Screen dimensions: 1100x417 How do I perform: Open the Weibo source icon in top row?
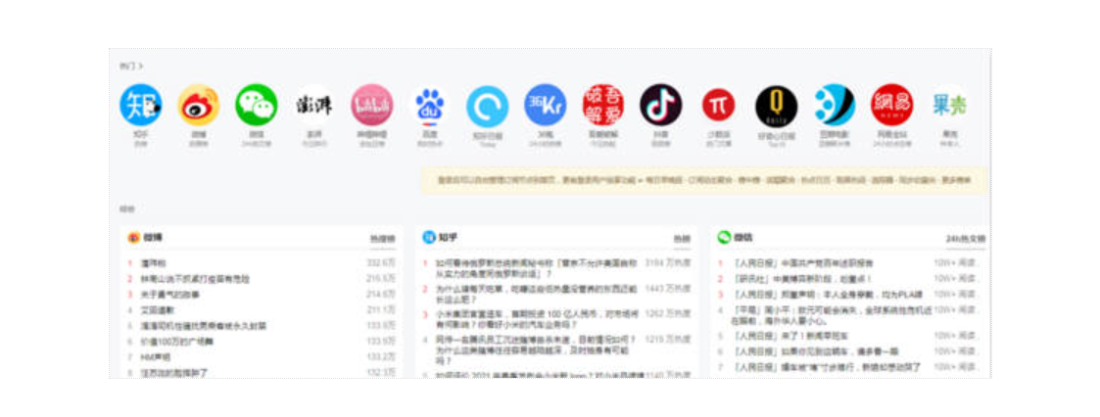pos(199,105)
